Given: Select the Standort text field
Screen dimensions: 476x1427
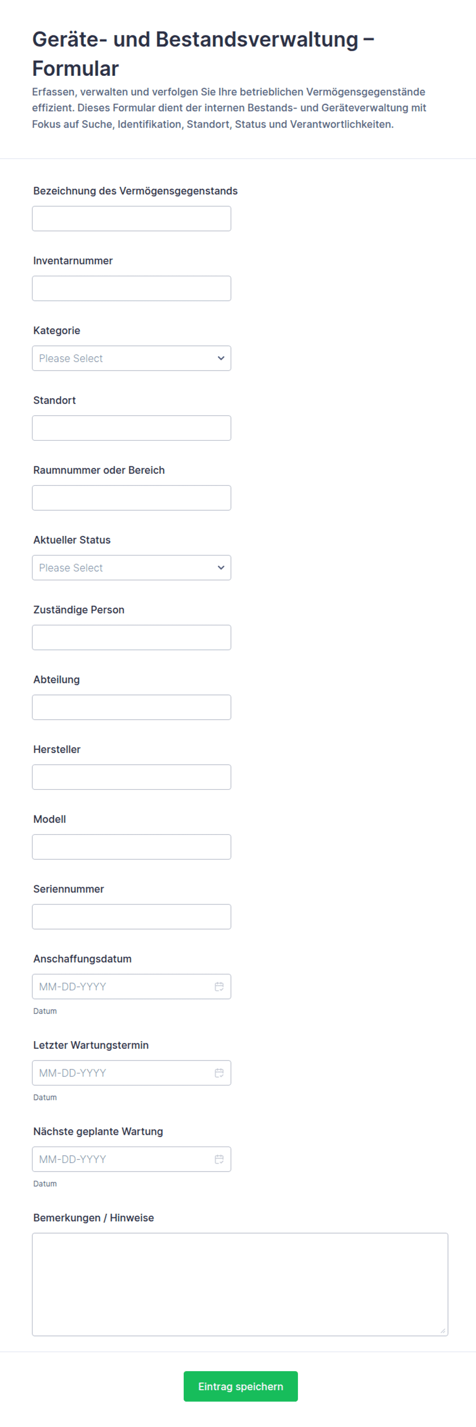Looking at the screenshot, I should coord(132,428).
